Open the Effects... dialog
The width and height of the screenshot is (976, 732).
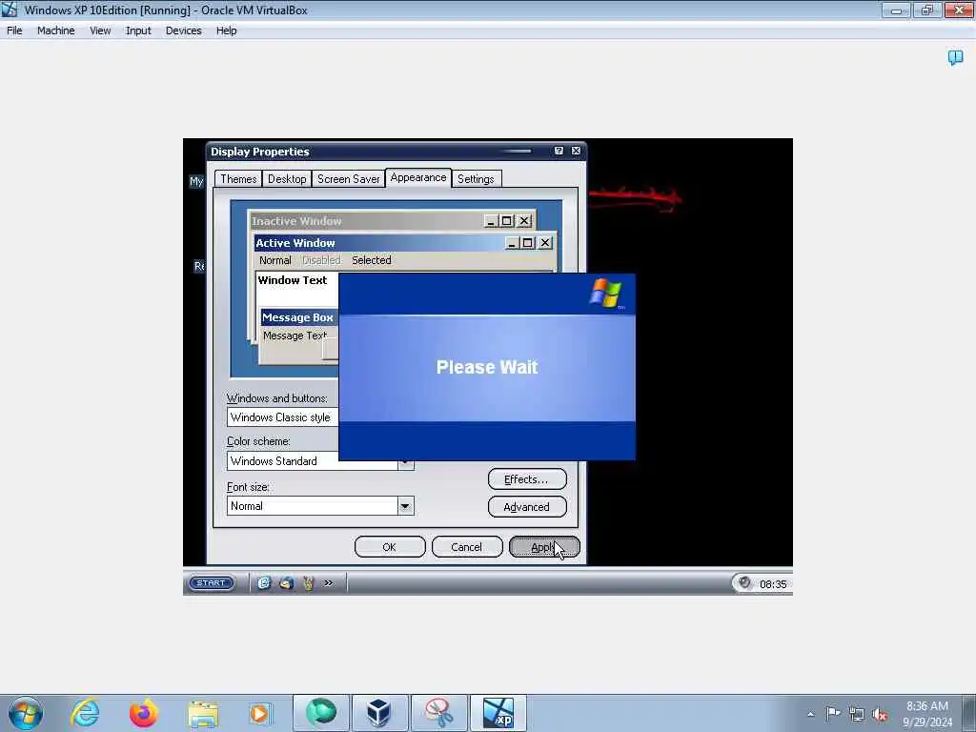[526, 479]
